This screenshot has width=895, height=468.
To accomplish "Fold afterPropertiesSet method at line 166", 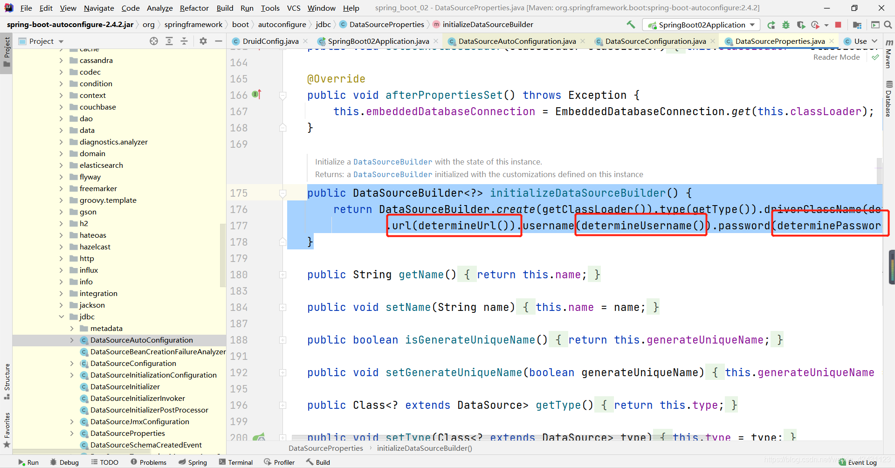I will tap(282, 95).
